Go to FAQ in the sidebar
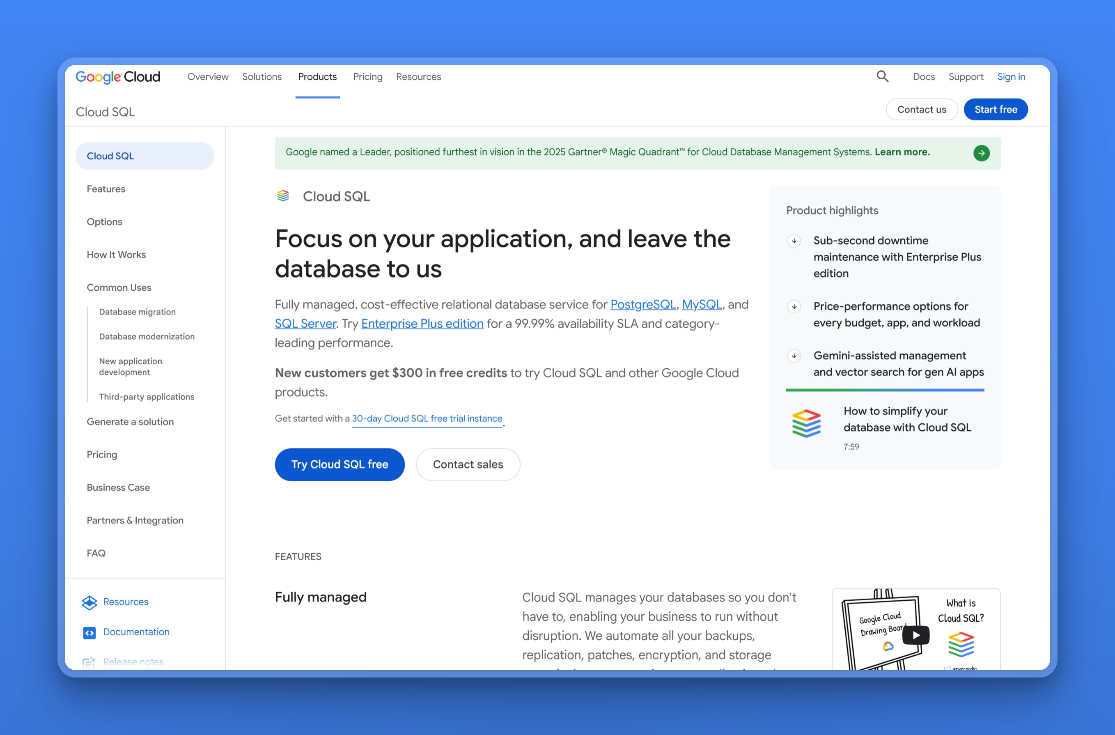 click(96, 553)
